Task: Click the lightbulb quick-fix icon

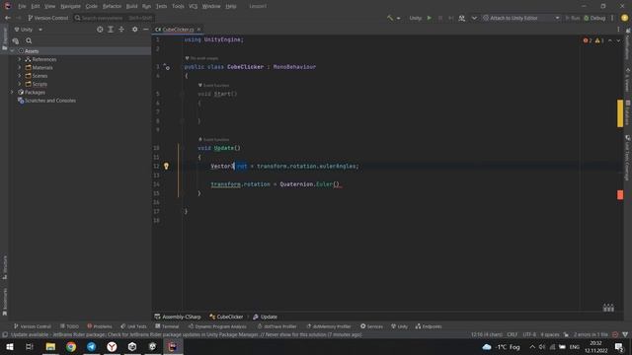Action: [x=166, y=166]
